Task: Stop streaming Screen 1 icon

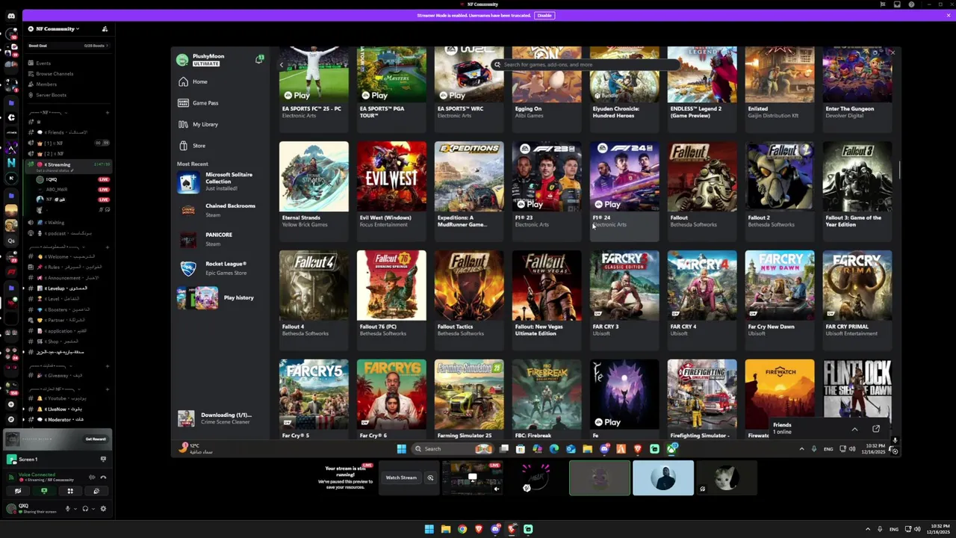Action: pos(103,460)
